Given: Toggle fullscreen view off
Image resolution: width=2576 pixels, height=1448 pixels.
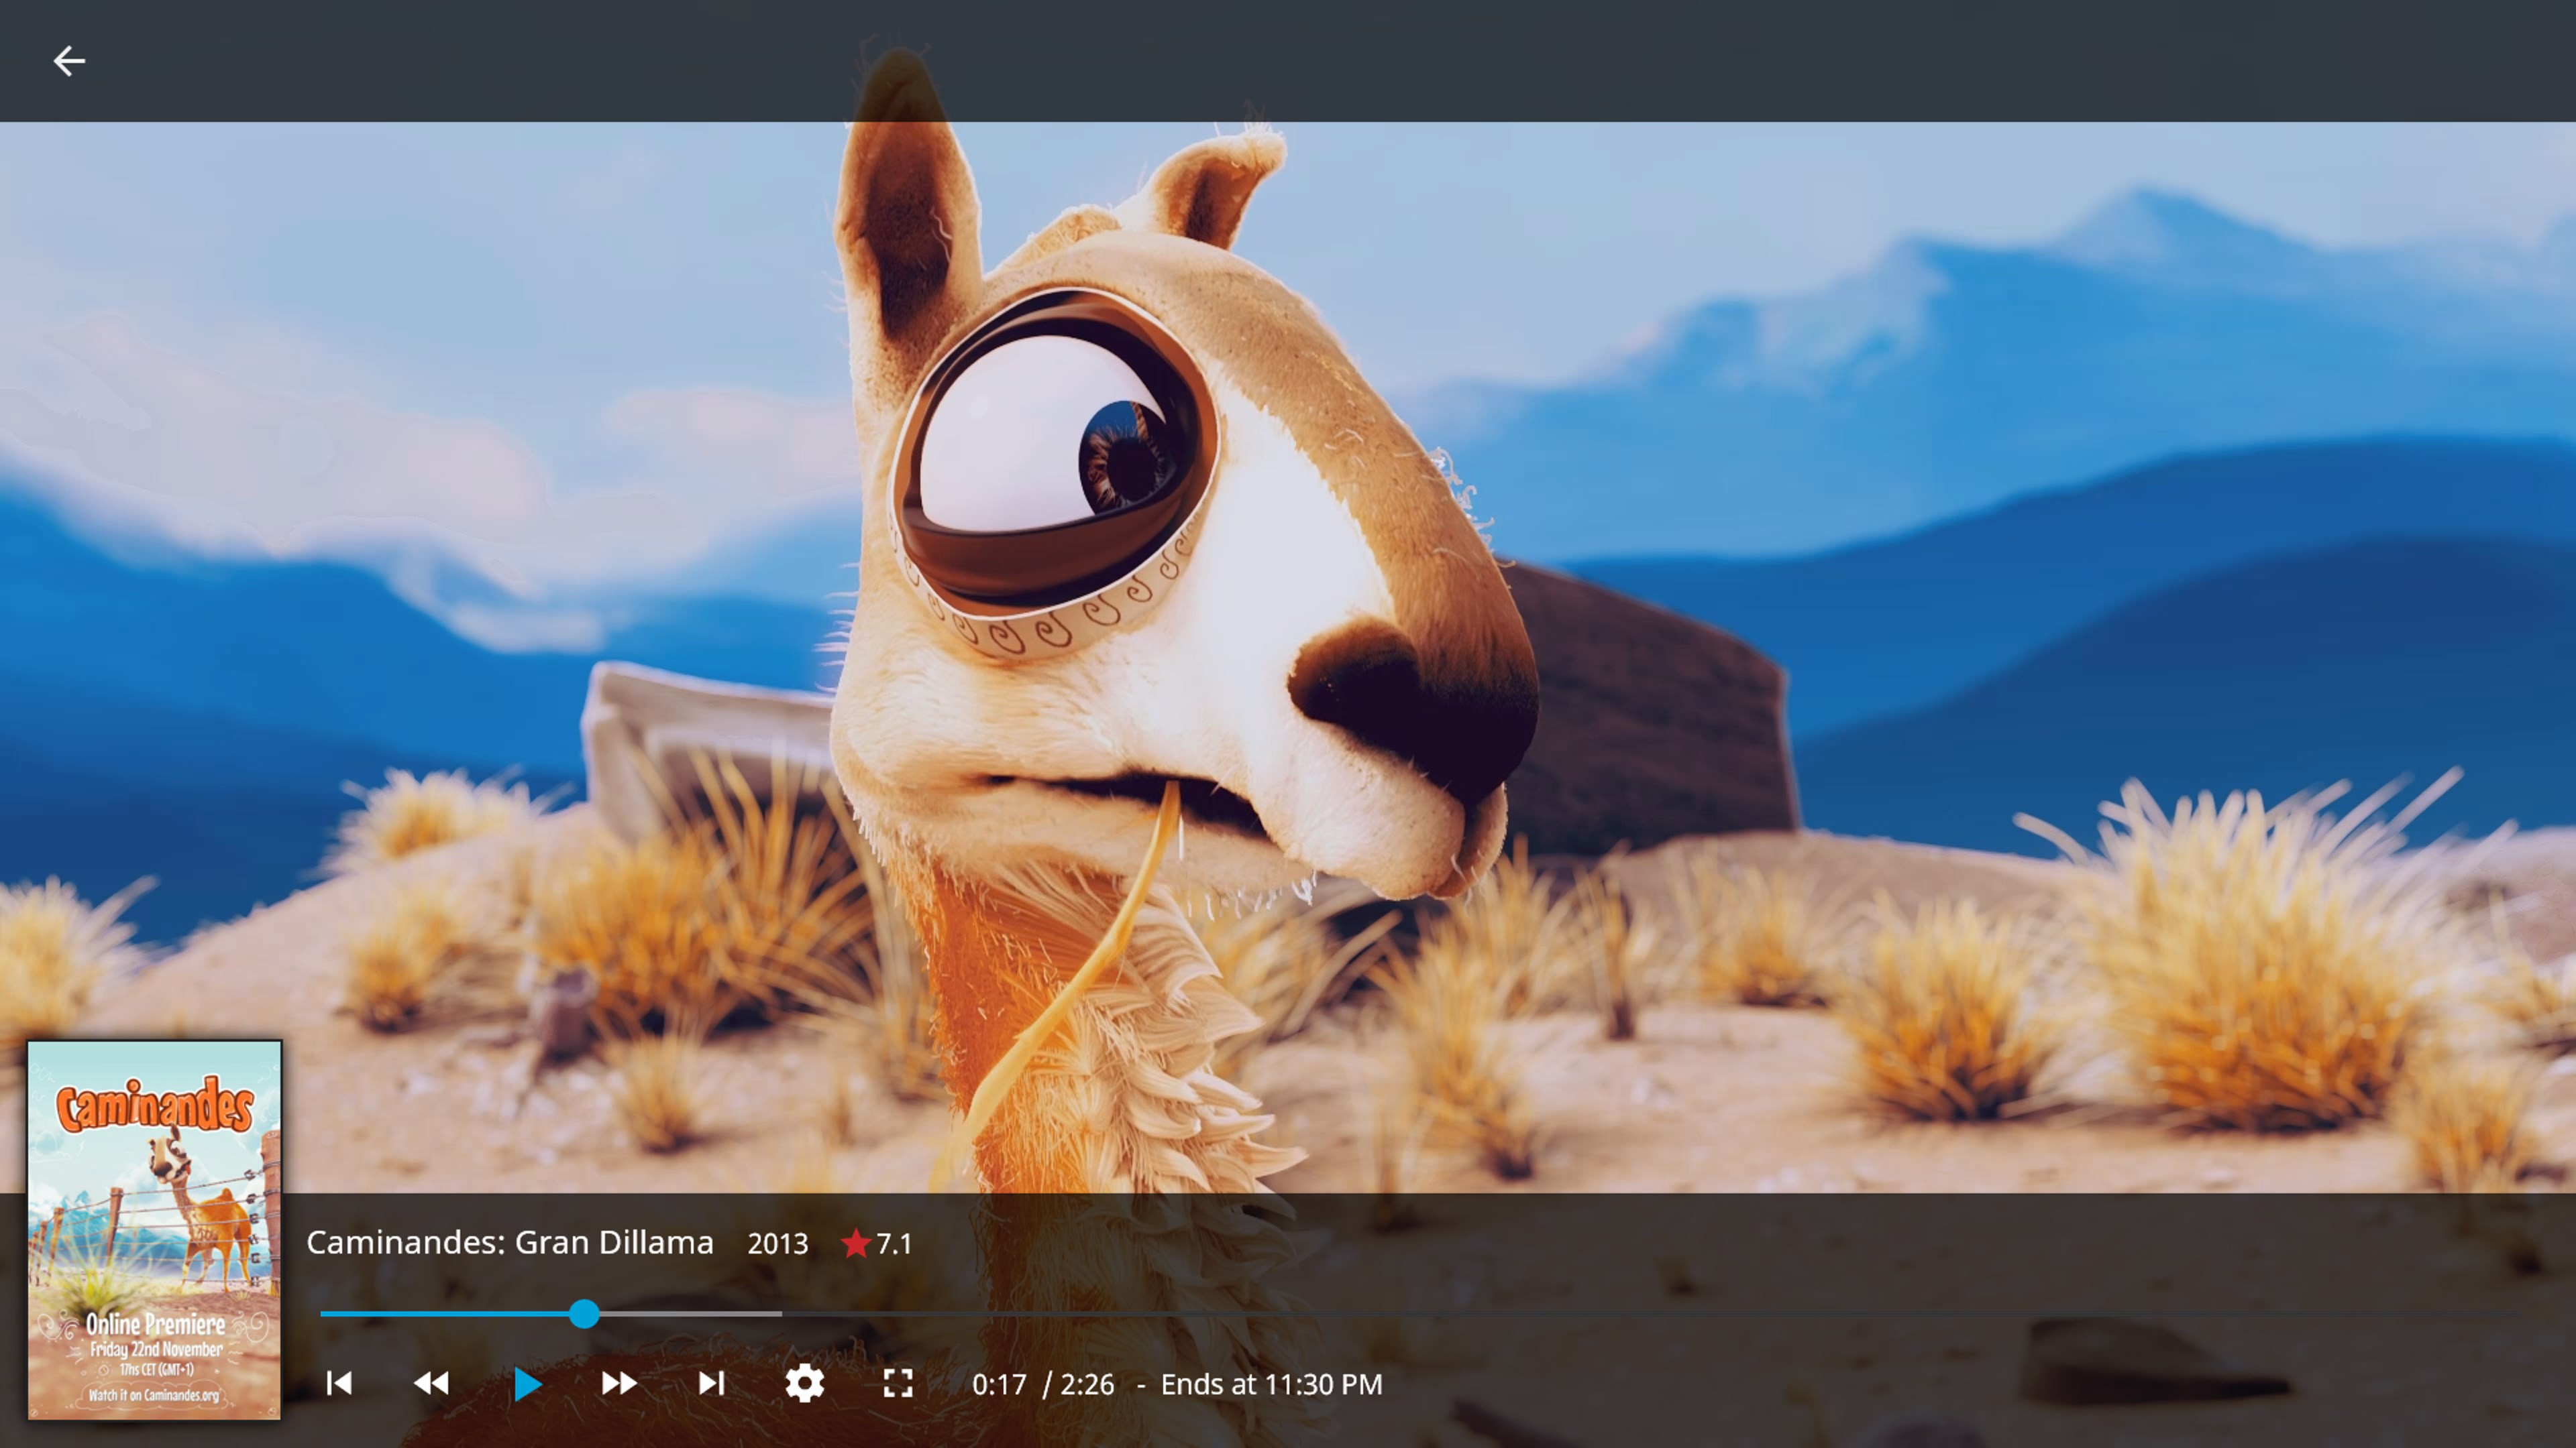Looking at the screenshot, I should pos(898,1383).
